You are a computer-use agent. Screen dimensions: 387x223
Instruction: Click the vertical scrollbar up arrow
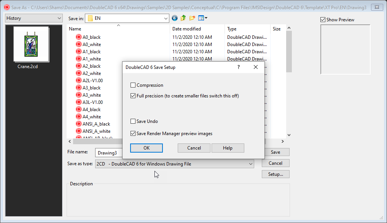tap(289, 28)
